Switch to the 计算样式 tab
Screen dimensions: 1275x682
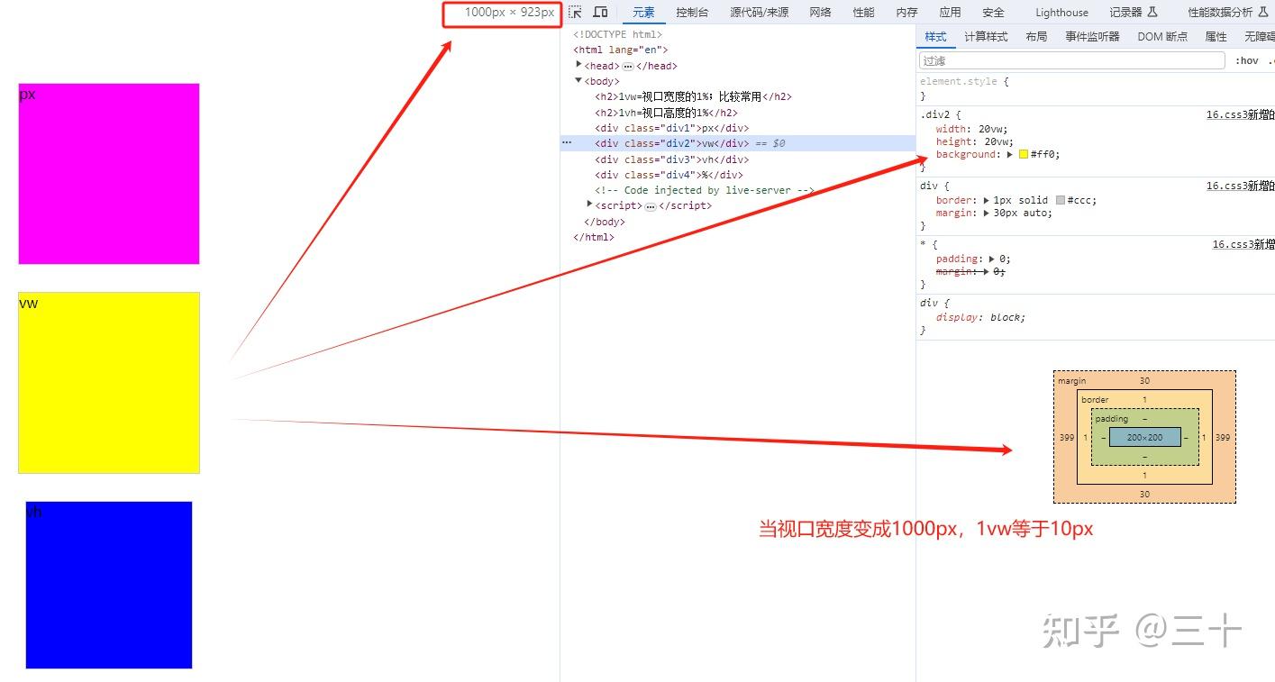point(987,37)
